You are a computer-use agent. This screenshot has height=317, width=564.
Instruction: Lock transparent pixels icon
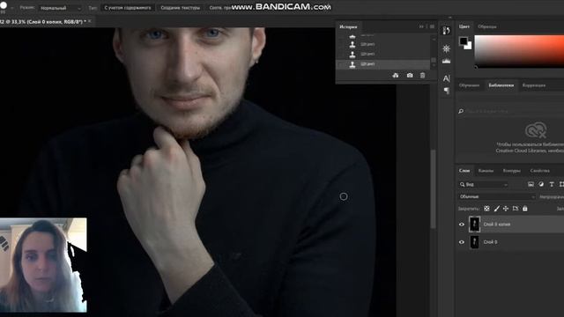point(486,209)
